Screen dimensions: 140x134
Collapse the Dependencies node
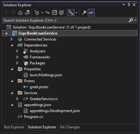pos(12,45)
